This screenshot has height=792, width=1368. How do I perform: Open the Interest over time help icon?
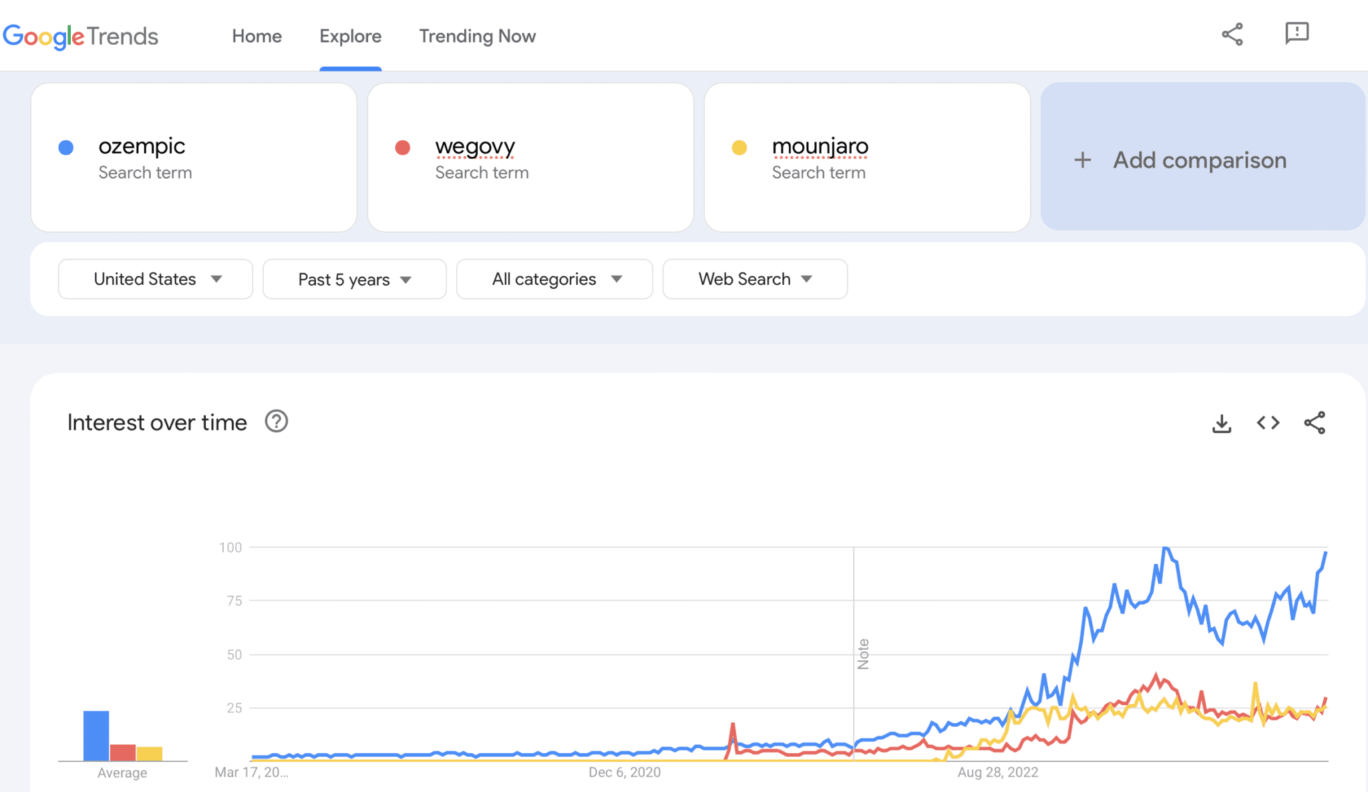click(x=277, y=422)
